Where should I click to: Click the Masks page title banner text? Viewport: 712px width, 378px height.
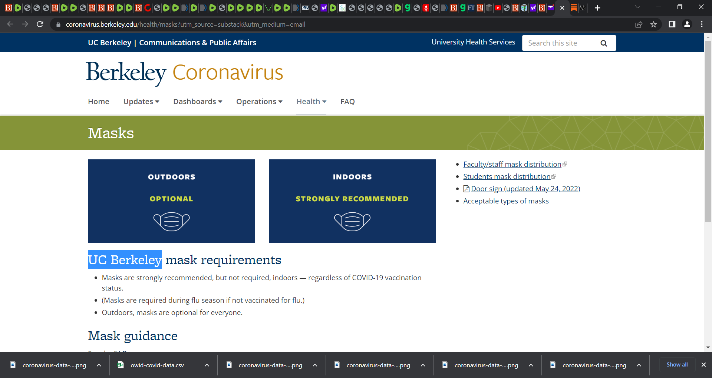coord(111,133)
